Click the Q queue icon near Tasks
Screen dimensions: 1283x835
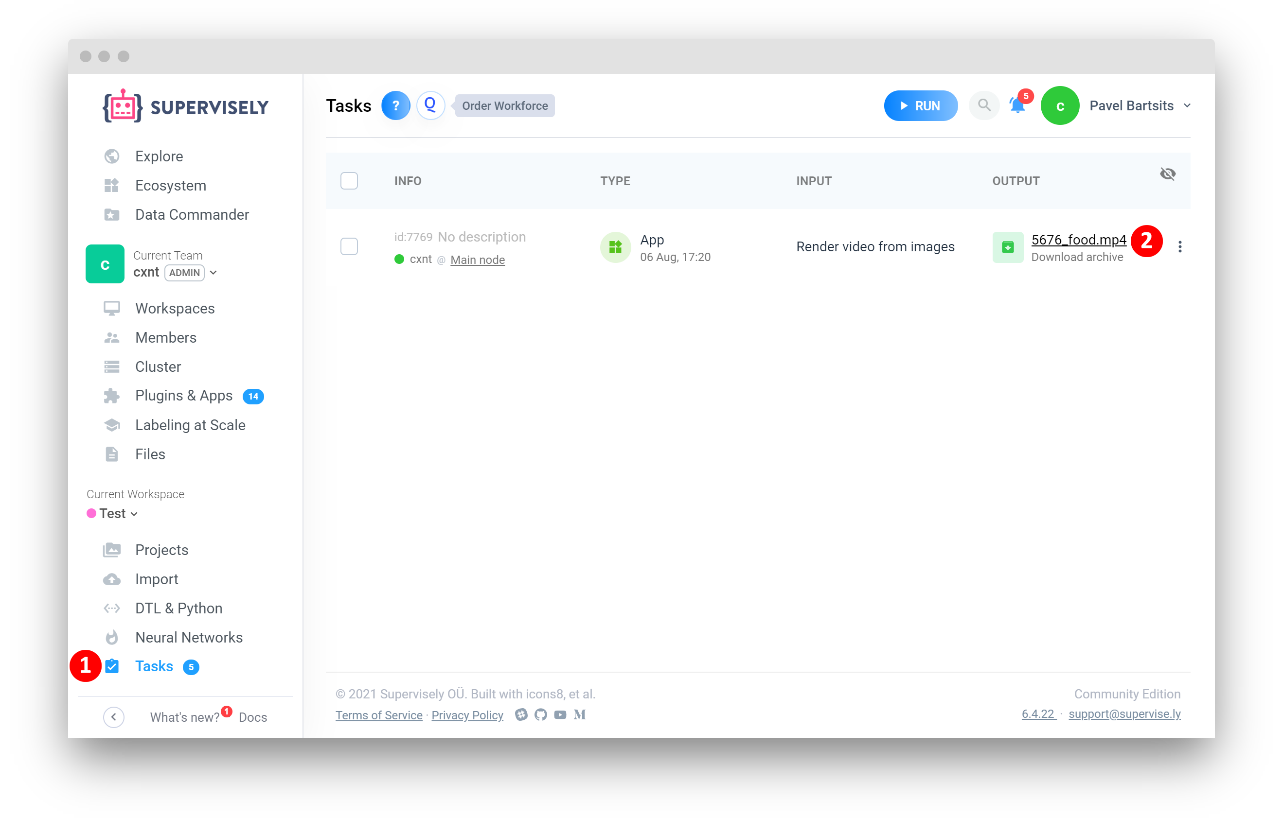tap(430, 105)
